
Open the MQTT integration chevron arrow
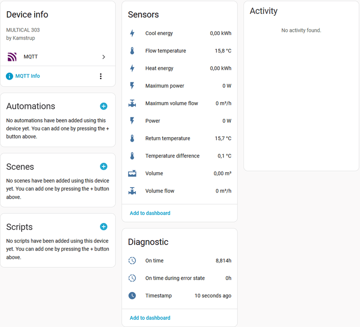coord(103,57)
